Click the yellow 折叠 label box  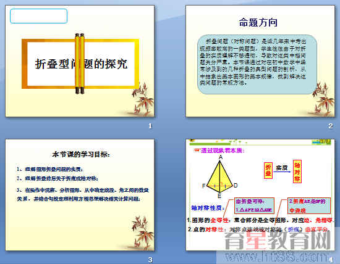coord(268,170)
